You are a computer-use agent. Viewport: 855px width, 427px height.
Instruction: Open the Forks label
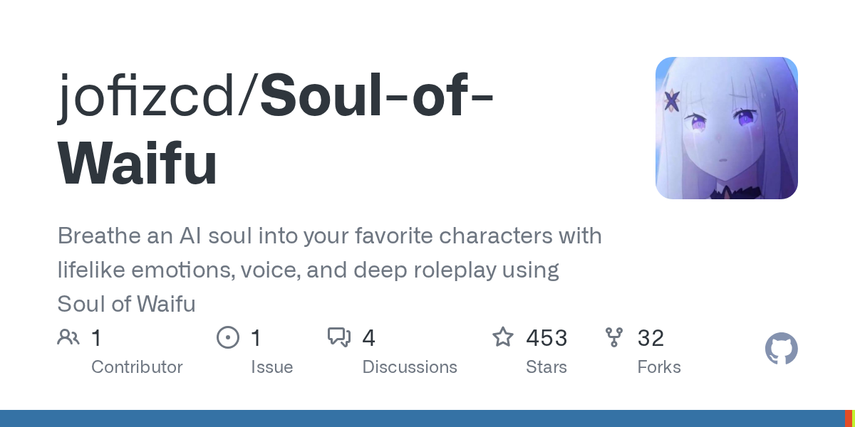(659, 367)
